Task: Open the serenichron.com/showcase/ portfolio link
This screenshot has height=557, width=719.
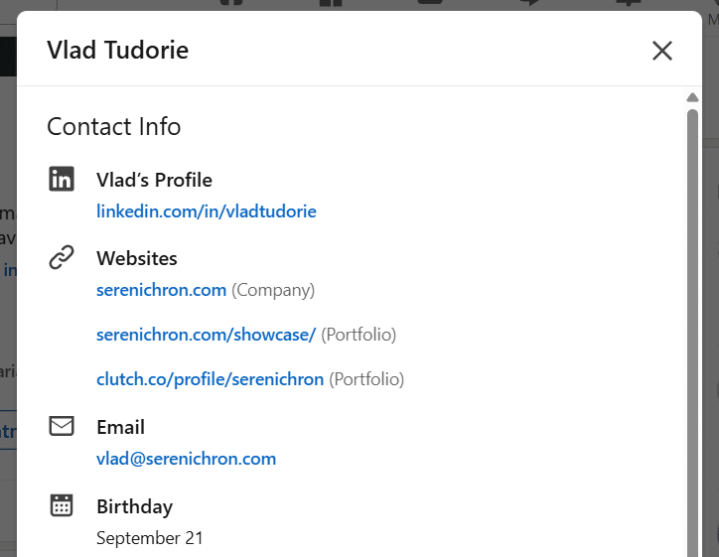Action: coord(206,335)
